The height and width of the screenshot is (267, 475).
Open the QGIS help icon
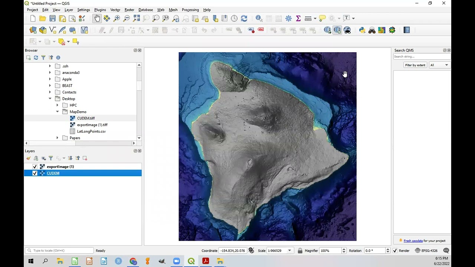click(x=407, y=30)
